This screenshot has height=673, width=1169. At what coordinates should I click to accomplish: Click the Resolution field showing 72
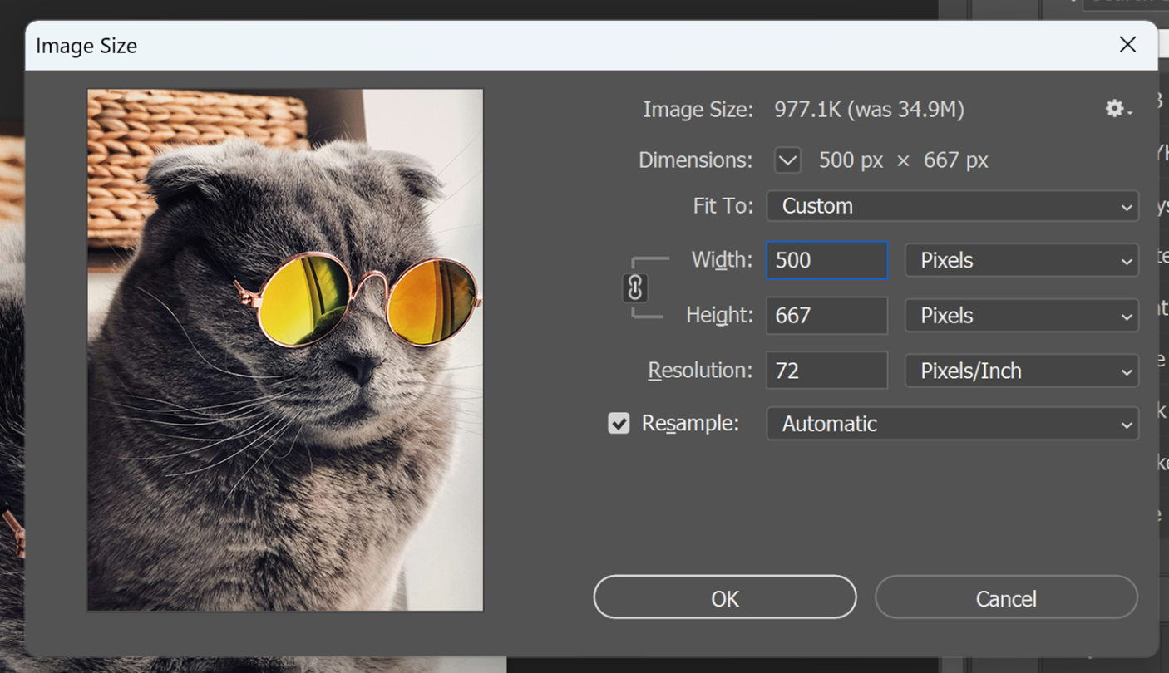click(827, 371)
